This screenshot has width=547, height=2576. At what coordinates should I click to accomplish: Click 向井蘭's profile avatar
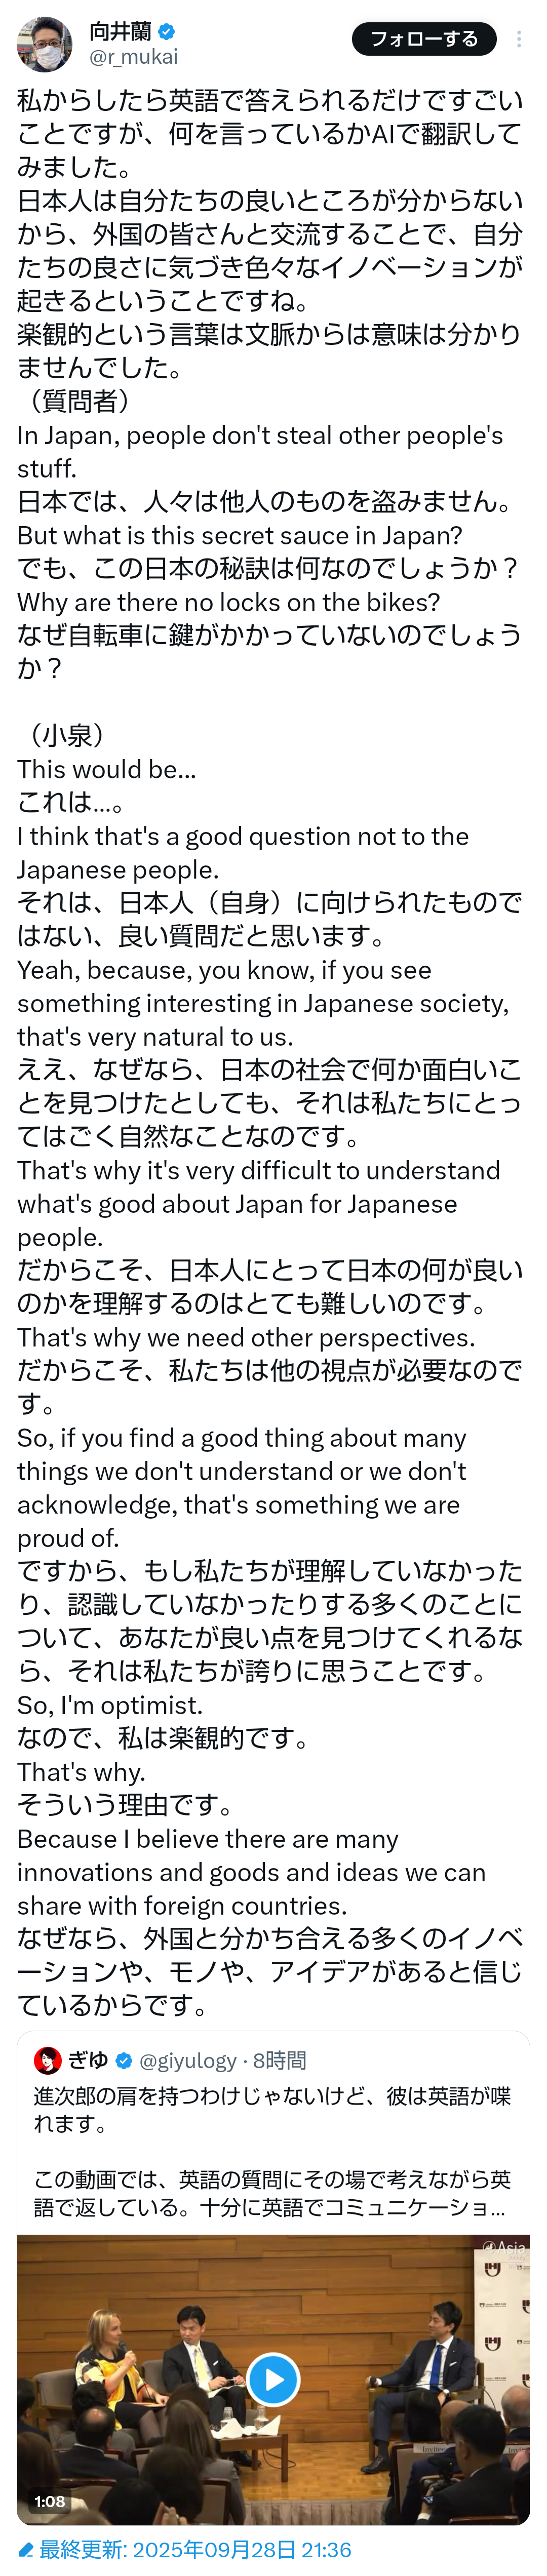(x=44, y=44)
